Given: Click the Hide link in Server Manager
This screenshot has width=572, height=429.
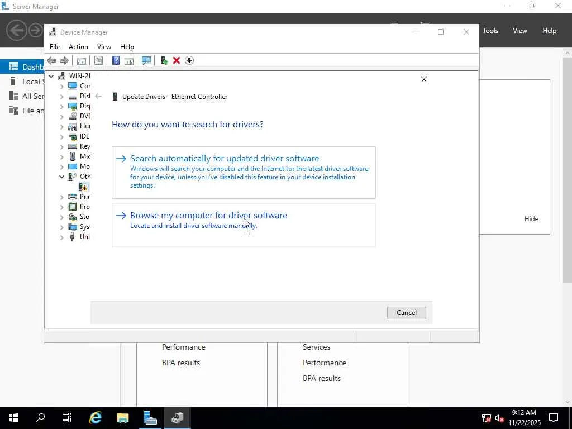Looking at the screenshot, I should tap(531, 219).
